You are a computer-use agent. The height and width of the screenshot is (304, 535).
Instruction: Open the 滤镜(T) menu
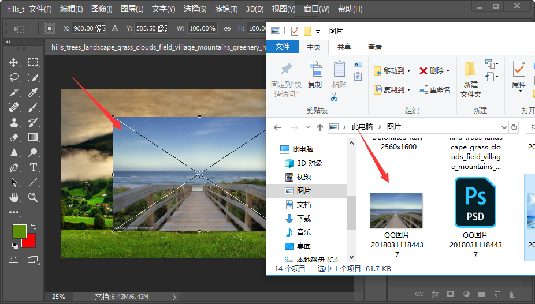[226, 9]
